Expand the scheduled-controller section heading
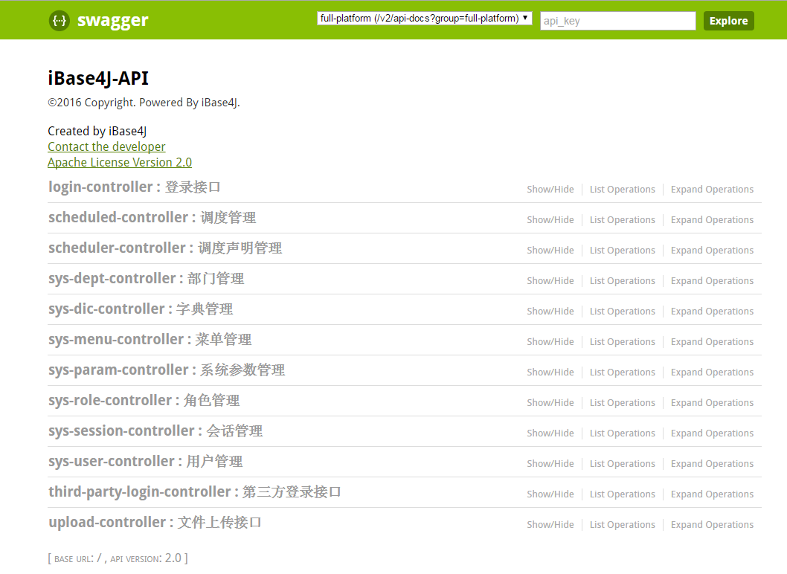 152,218
